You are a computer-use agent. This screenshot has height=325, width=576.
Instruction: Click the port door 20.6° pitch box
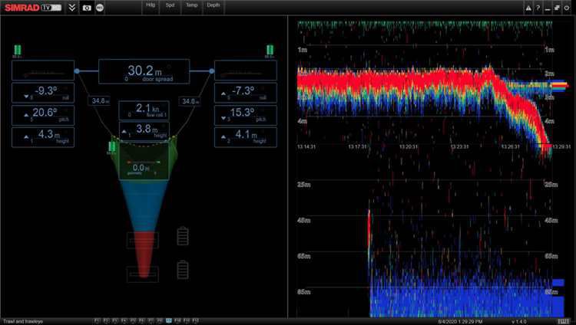[x=43, y=115]
